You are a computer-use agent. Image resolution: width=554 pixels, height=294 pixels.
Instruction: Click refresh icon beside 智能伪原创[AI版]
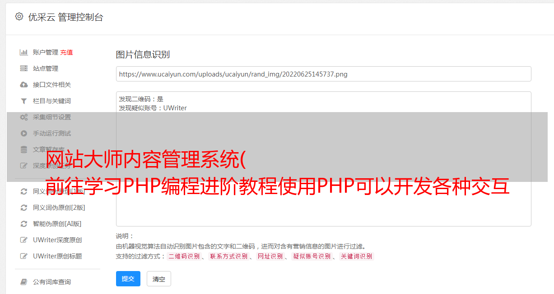point(24,224)
